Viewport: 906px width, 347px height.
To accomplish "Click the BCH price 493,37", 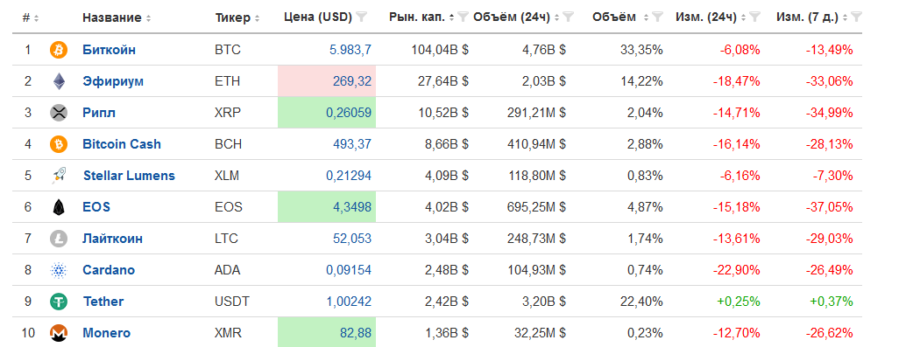I will [x=352, y=144].
